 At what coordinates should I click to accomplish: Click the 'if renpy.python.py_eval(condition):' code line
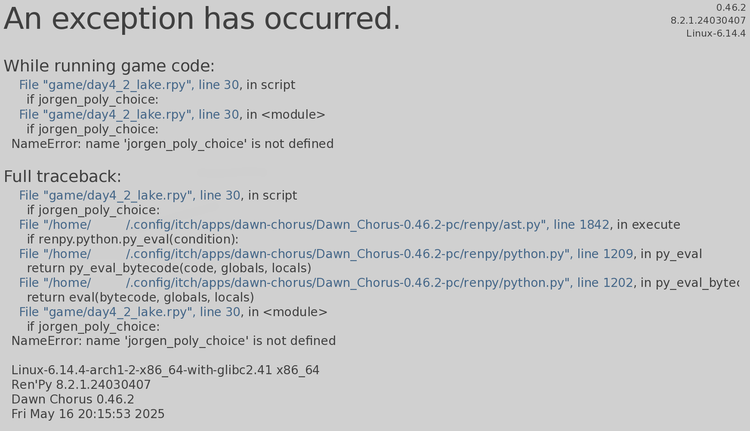[x=133, y=240]
